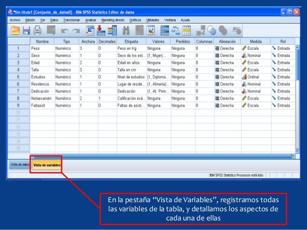Open the Analizar menu

90,20
